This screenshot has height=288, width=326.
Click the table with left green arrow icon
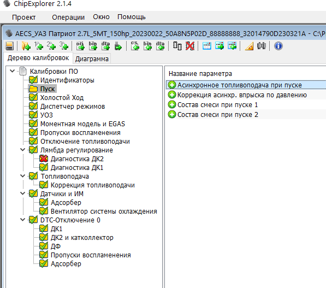(x=232, y=46)
